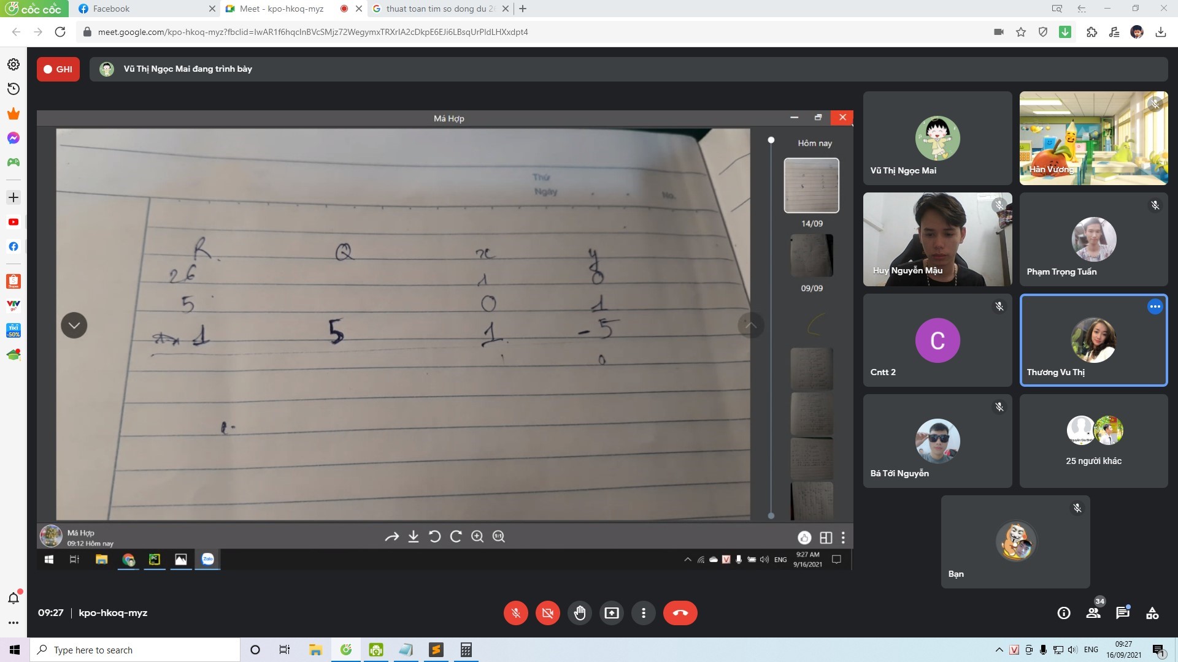This screenshot has width=1178, height=662.
Task: Expand the Windows system tray overflow arrow
Action: tap(999, 650)
